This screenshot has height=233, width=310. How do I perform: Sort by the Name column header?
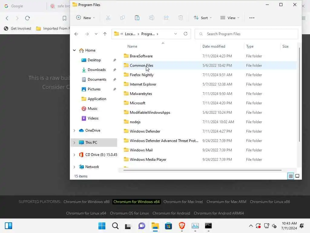(132, 46)
